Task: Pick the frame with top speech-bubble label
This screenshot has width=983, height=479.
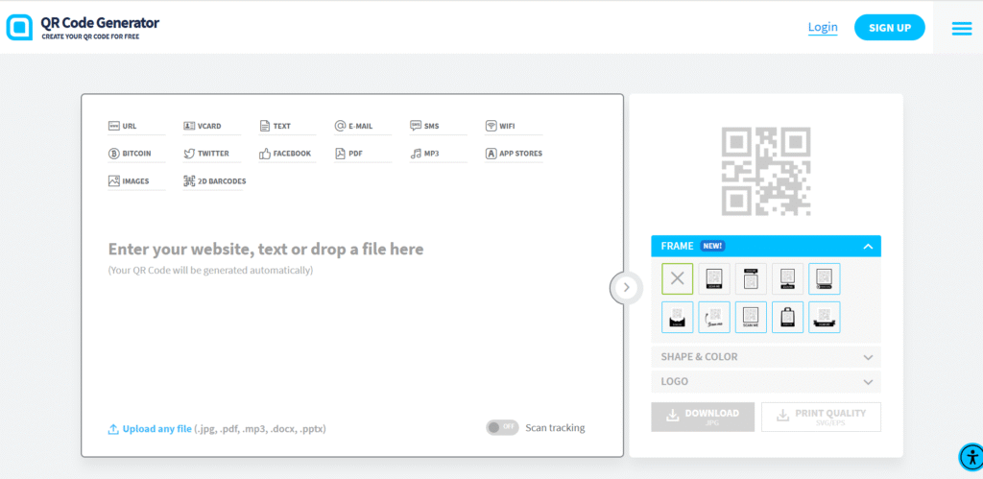Action: (x=751, y=279)
